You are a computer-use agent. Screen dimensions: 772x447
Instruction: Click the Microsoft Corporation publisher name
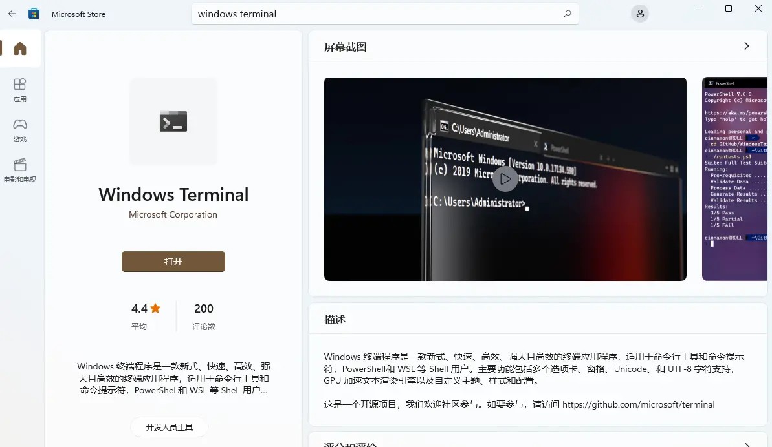[x=173, y=214]
